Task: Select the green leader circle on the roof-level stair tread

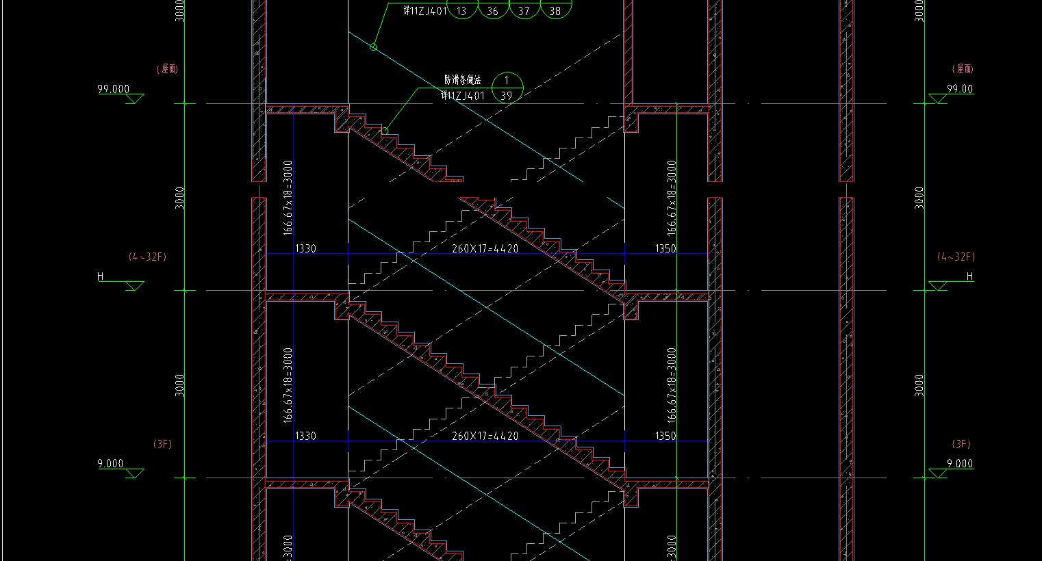Action: (x=385, y=131)
